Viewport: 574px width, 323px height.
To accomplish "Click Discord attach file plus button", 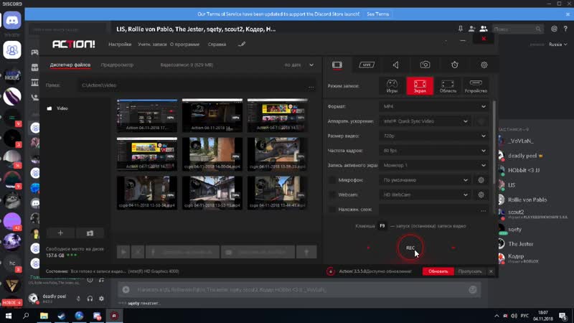I will point(126,290).
